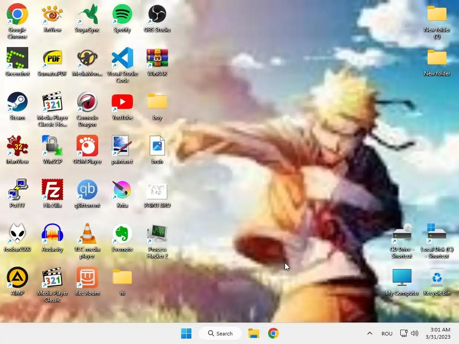Click the FileZilla shortcut
Viewport: 459px width, 344px height.
[52, 189]
